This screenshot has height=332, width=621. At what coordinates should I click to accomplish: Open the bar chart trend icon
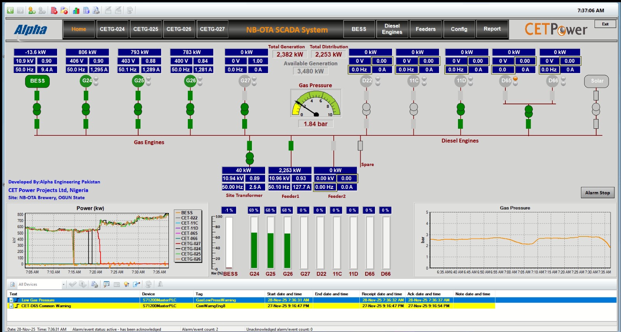pos(76,10)
